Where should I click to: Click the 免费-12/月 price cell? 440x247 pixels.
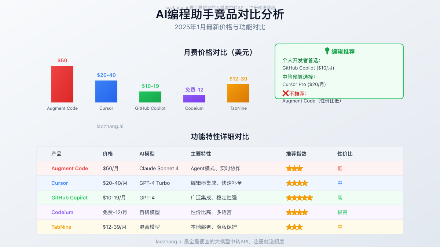(115, 212)
